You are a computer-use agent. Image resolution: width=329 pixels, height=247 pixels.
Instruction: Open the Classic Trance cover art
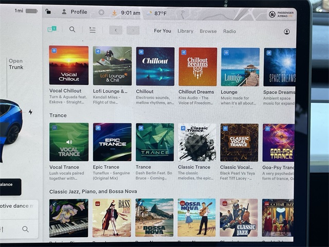tap(197, 143)
